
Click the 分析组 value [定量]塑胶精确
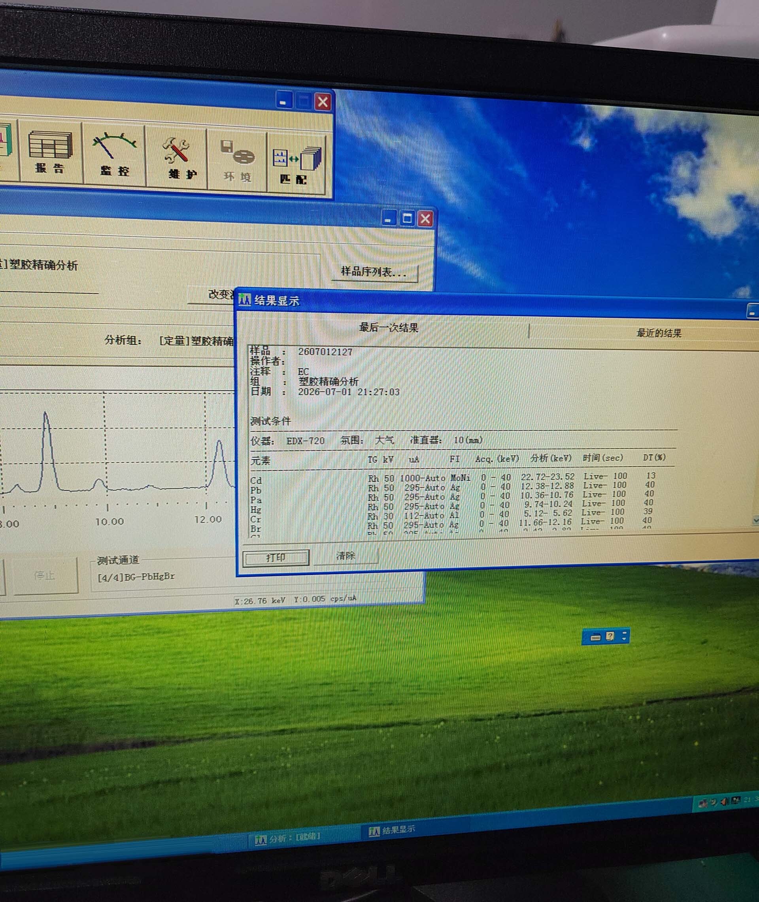[196, 341]
